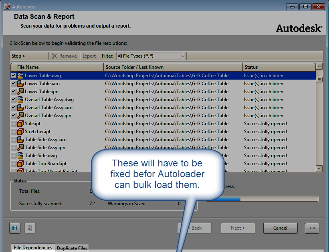The height and width of the screenshot is (252, 329).
Task: Click the Table Side Assy.iam assembly icon
Action: pos(21,139)
